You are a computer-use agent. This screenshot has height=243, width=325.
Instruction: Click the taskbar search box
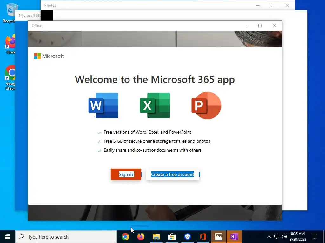click(66, 237)
